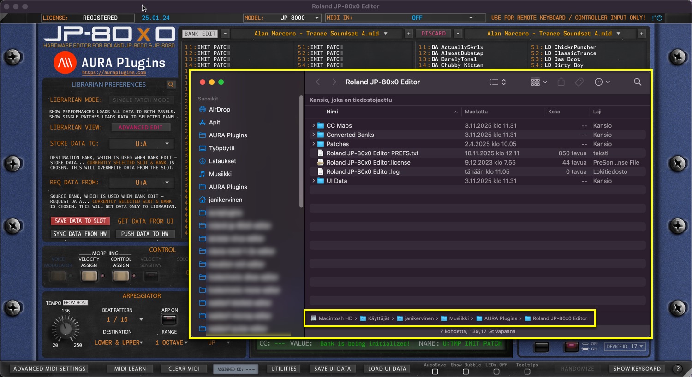Click the tag icon in Finder toolbar
This screenshot has width=692, height=377.
(579, 82)
